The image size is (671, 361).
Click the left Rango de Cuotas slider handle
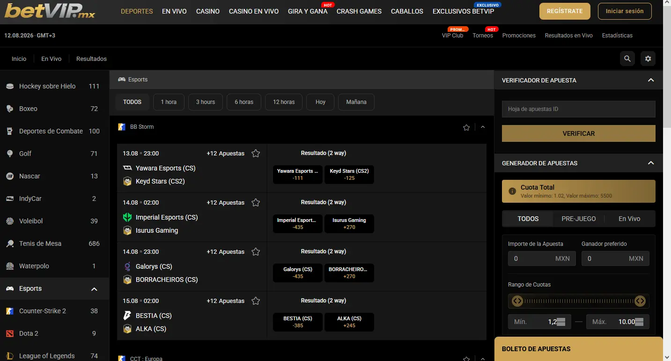click(x=517, y=301)
